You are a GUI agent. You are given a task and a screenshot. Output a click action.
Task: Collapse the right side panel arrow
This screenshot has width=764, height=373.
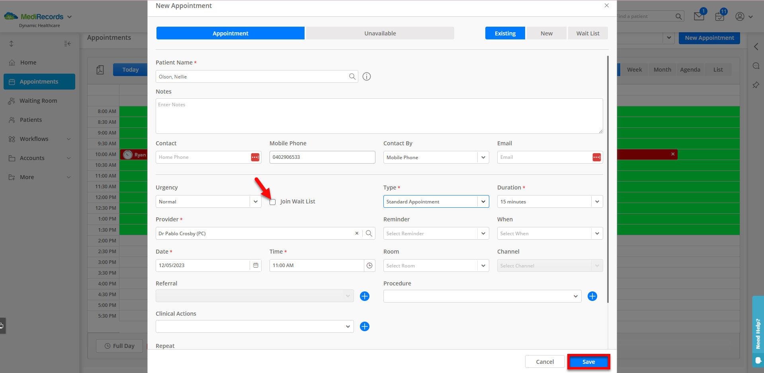[756, 47]
